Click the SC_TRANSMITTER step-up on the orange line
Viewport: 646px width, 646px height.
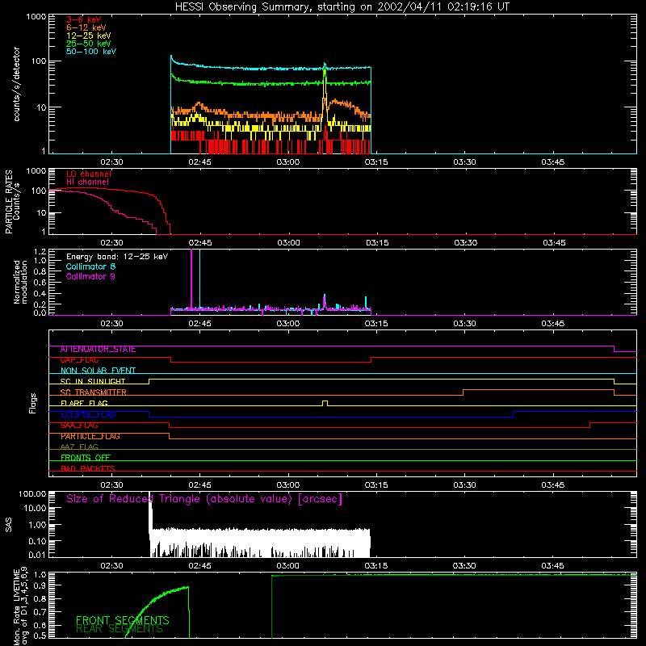[463, 392]
